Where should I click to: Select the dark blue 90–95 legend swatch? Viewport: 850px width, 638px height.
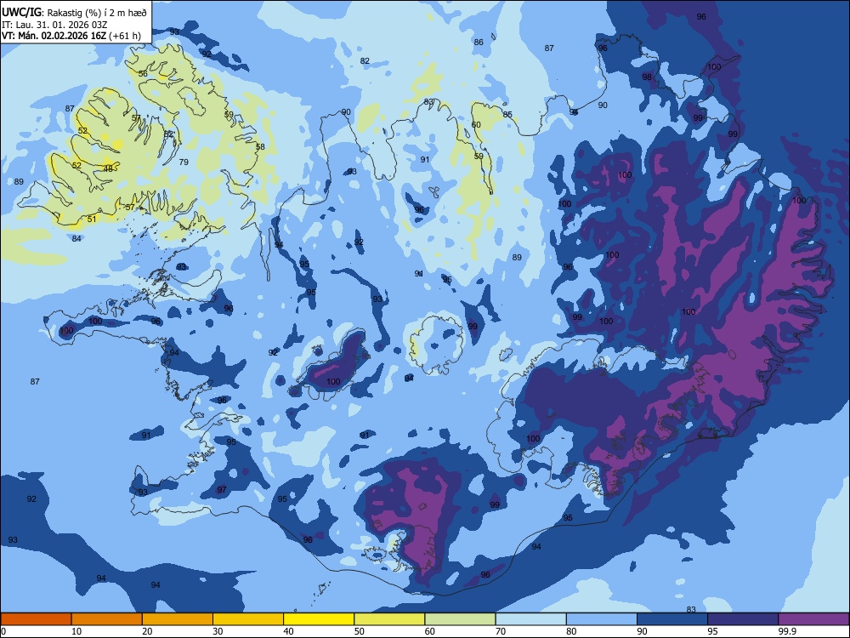pos(672,619)
